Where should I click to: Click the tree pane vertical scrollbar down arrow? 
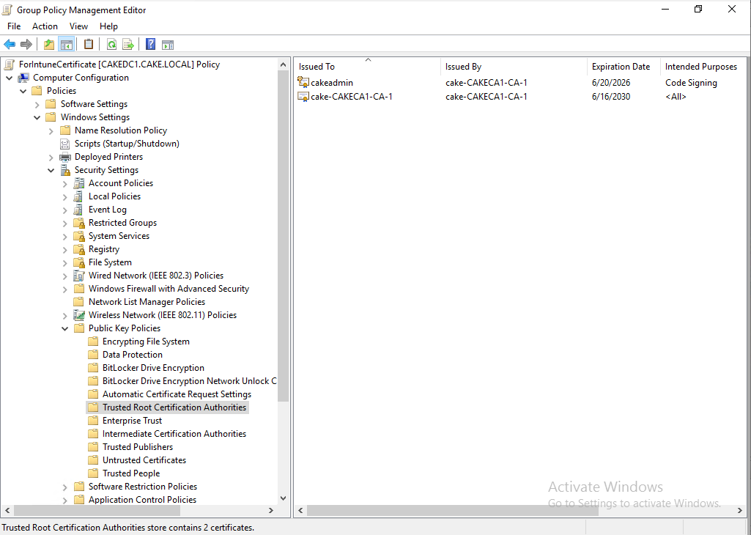click(283, 498)
